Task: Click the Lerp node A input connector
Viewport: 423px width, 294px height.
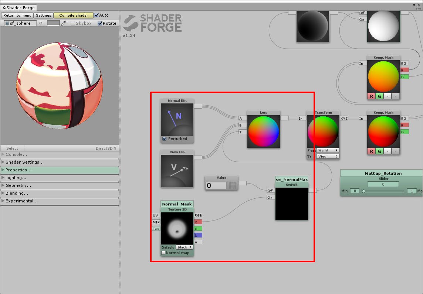Action: pos(242,118)
